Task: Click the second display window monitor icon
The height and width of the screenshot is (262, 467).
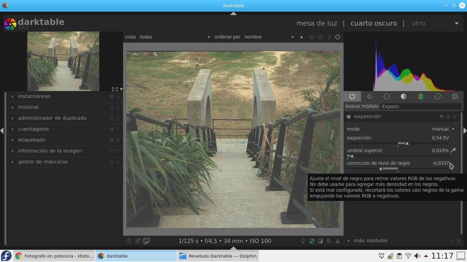Action: point(146,241)
